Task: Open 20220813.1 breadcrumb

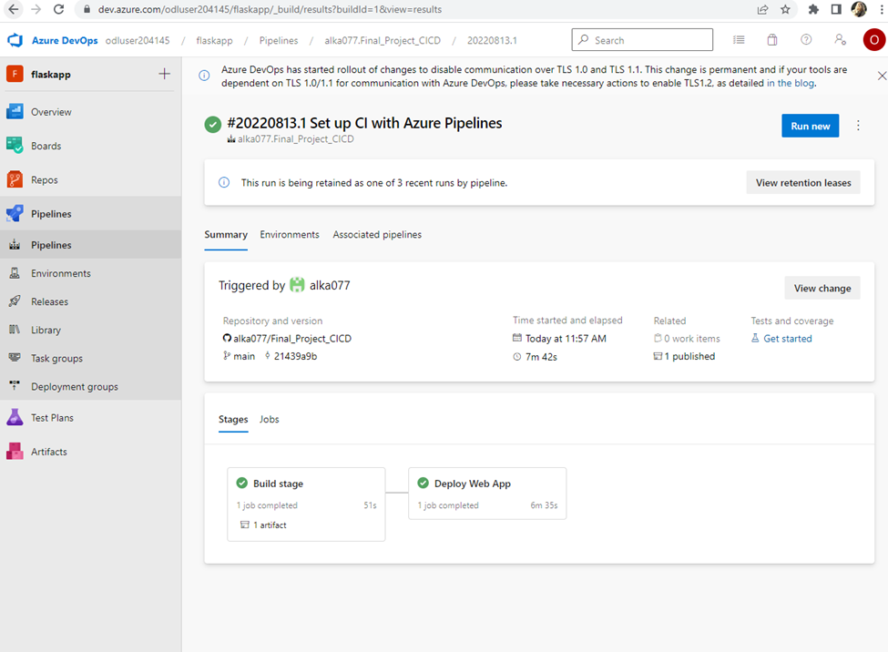Action: click(492, 40)
